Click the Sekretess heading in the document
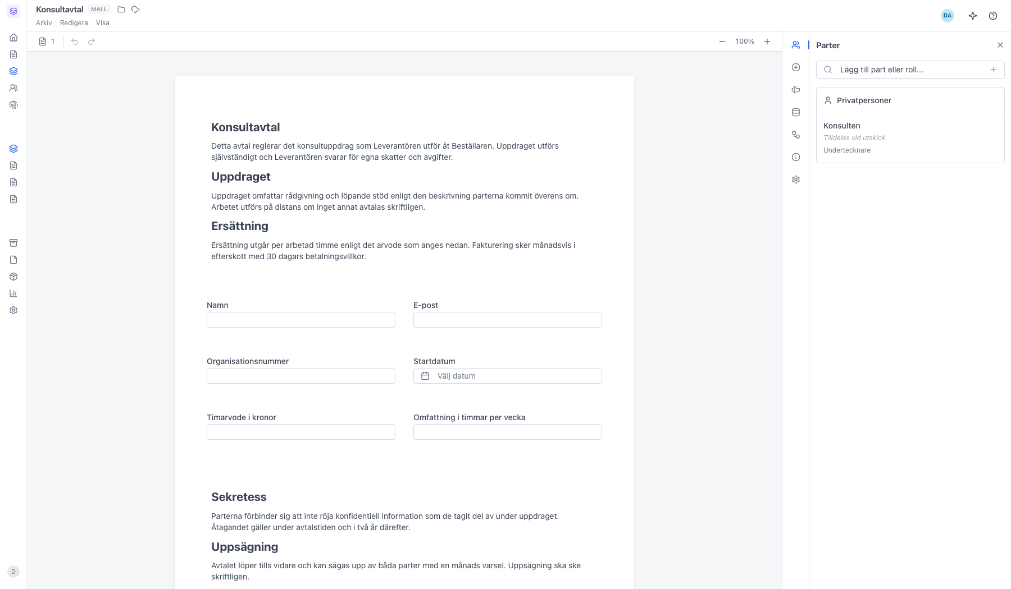The image size is (1011, 589). point(239,497)
